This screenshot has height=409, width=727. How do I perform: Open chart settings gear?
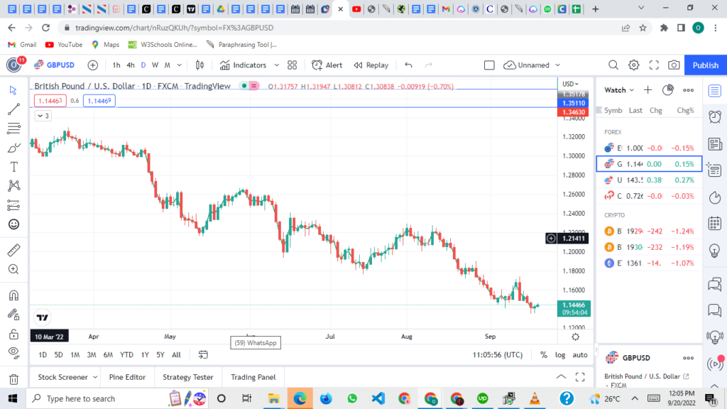tap(633, 65)
